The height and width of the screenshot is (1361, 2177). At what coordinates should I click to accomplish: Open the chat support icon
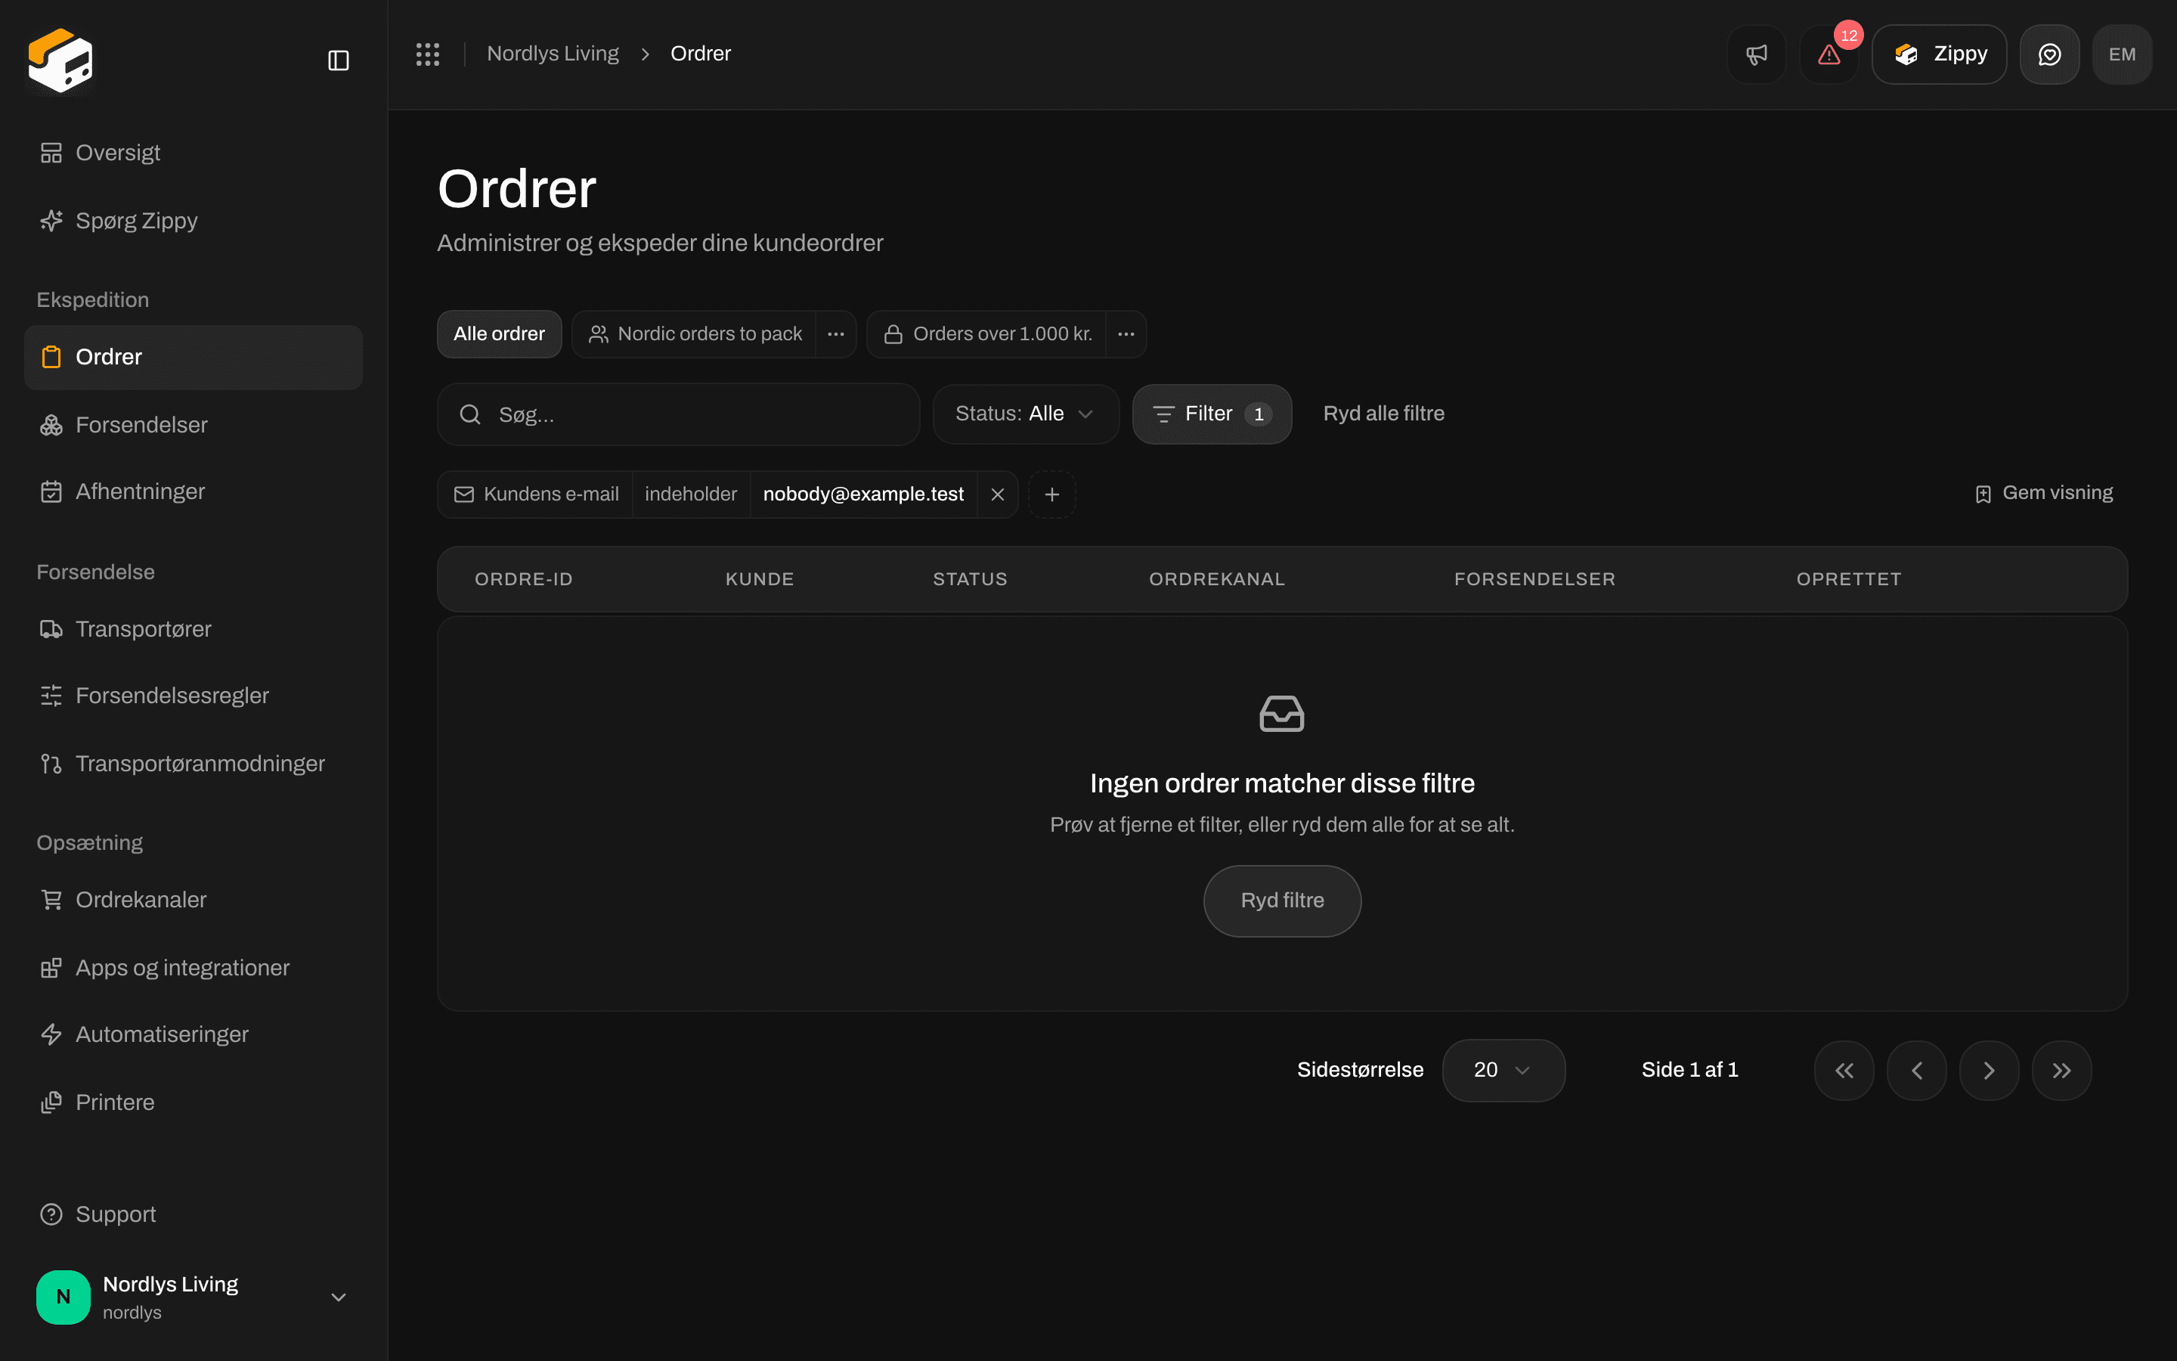point(2049,54)
